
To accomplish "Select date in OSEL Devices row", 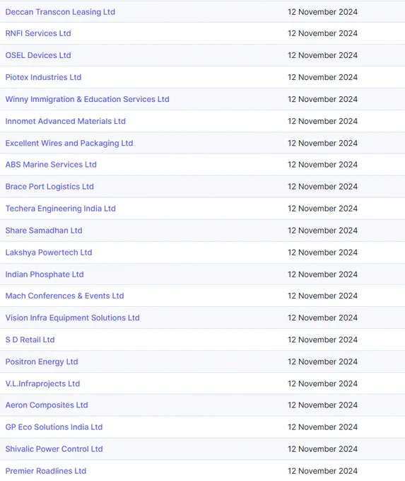I will pyautogui.click(x=322, y=55).
